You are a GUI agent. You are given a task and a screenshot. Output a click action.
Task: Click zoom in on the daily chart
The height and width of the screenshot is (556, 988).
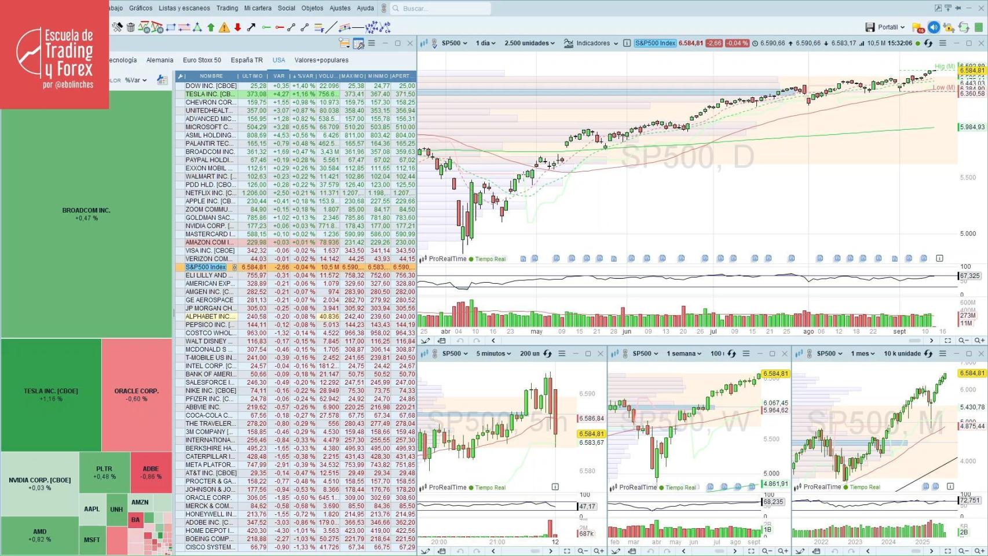point(979,341)
